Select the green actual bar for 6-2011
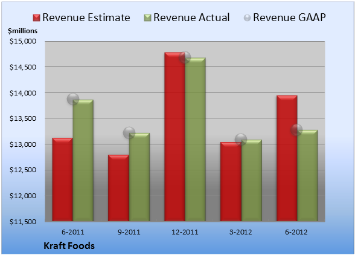Viewport: 355px width, 255px height. [x=83, y=161]
